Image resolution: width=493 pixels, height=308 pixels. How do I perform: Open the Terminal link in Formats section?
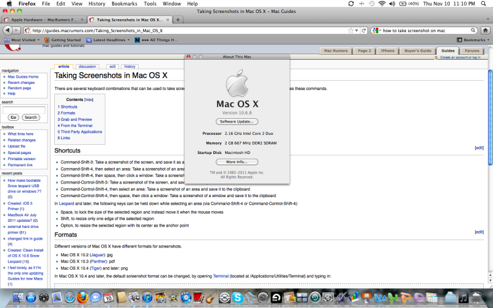(x=221, y=276)
